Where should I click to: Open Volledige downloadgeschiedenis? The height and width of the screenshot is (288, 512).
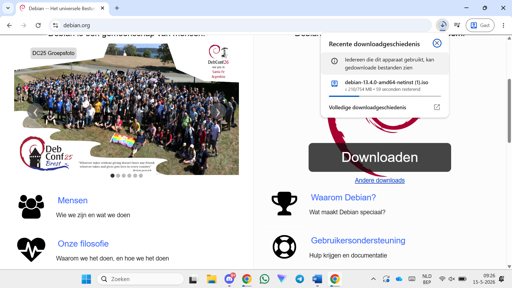coord(385,107)
